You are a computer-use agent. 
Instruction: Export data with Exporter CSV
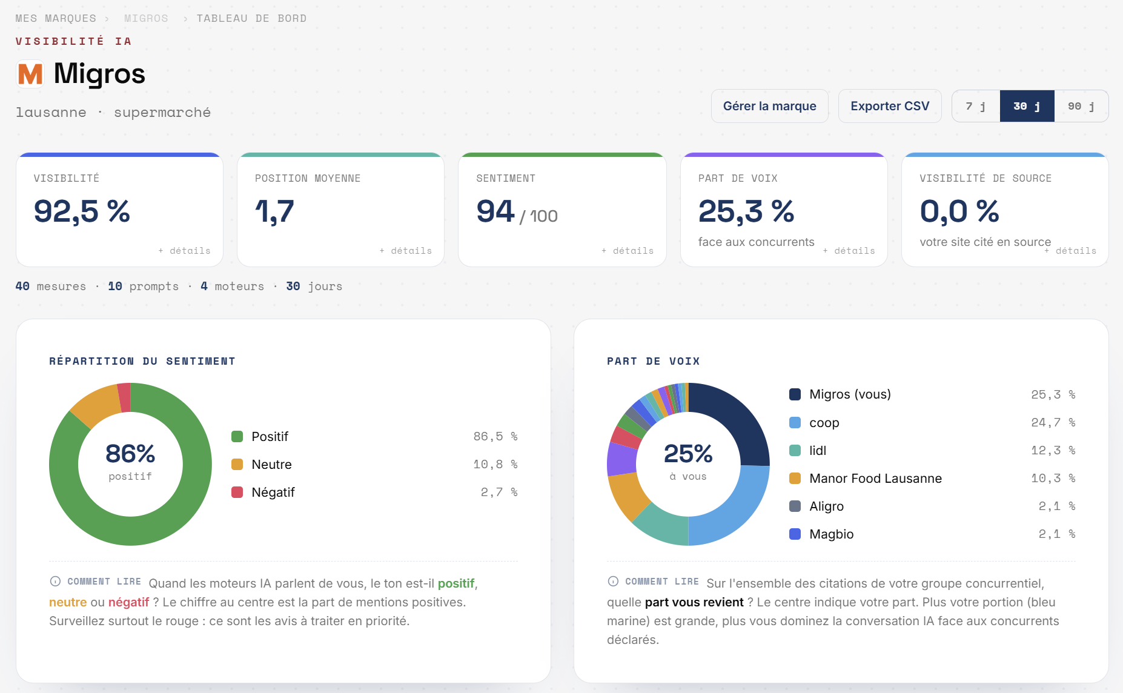tap(890, 106)
